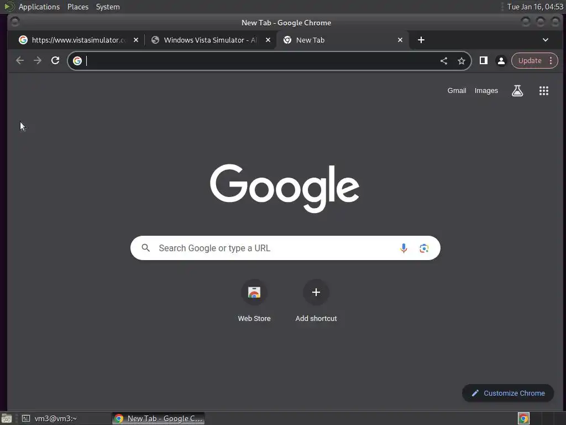The width and height of the screenshot is (566, 425).
Task: Open the side panel icon
Action: (483, 60)
